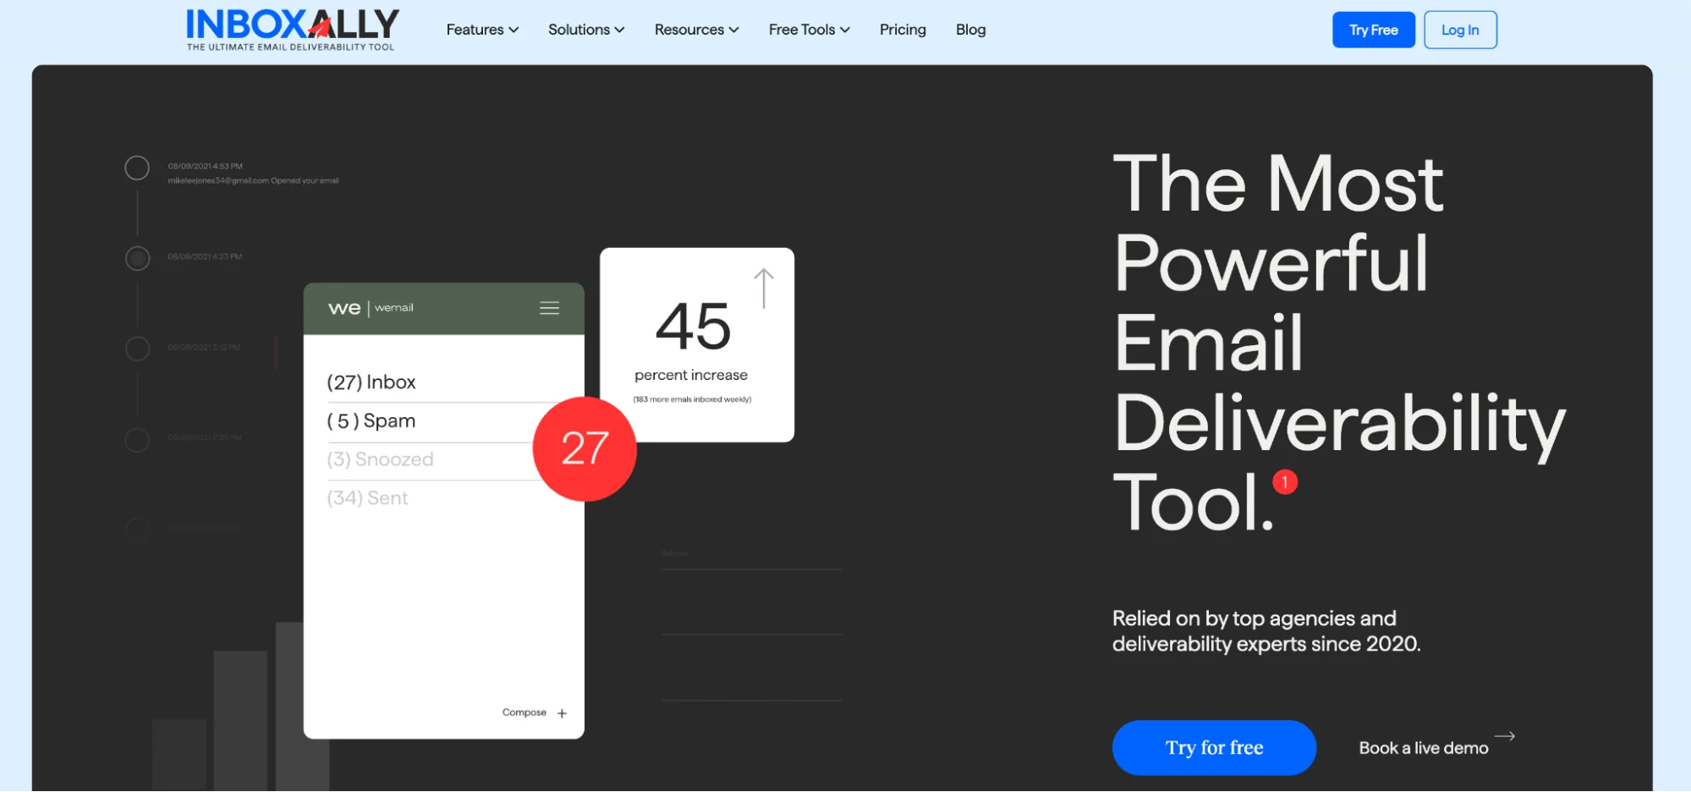Image resolution: width=1691 pixels, height=792 pixels.
Task: Click the headline The Most Powerful Email Deliverability Tool
Action: [1339, 342]
